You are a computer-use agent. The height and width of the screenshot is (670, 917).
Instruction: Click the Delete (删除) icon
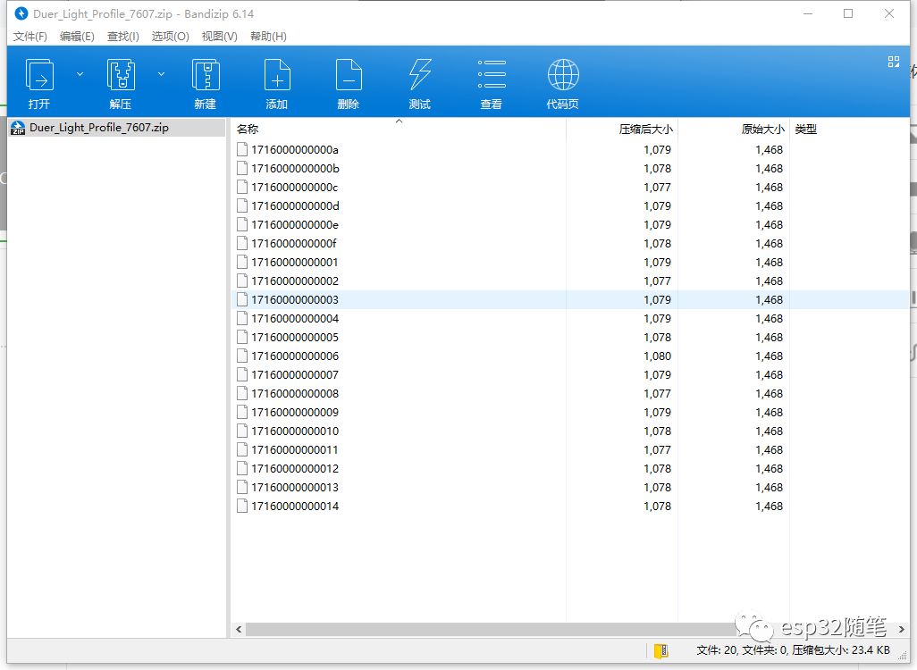point(349,75)
